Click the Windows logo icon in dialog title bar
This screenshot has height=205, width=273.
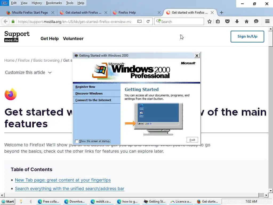tap(76, 56)
